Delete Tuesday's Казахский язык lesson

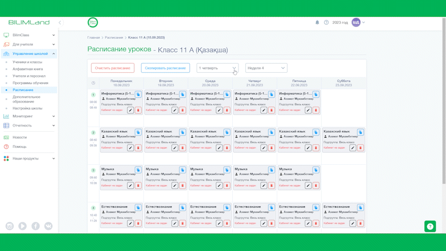point(182,147)
